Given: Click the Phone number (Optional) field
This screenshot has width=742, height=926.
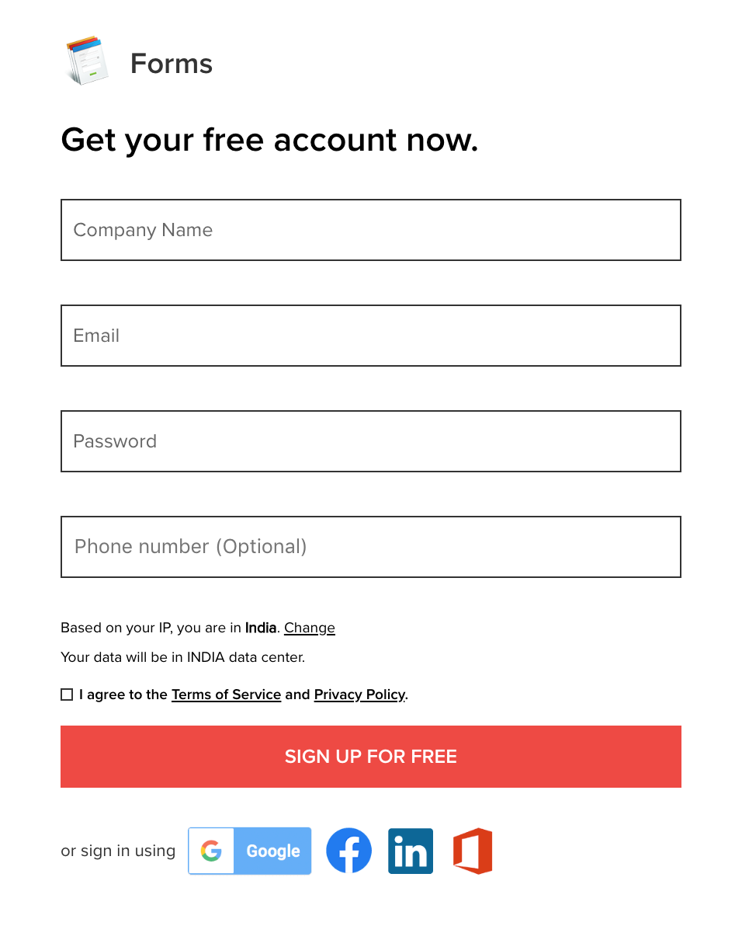Looking at the screenshot, I should [x=371, y=547].
